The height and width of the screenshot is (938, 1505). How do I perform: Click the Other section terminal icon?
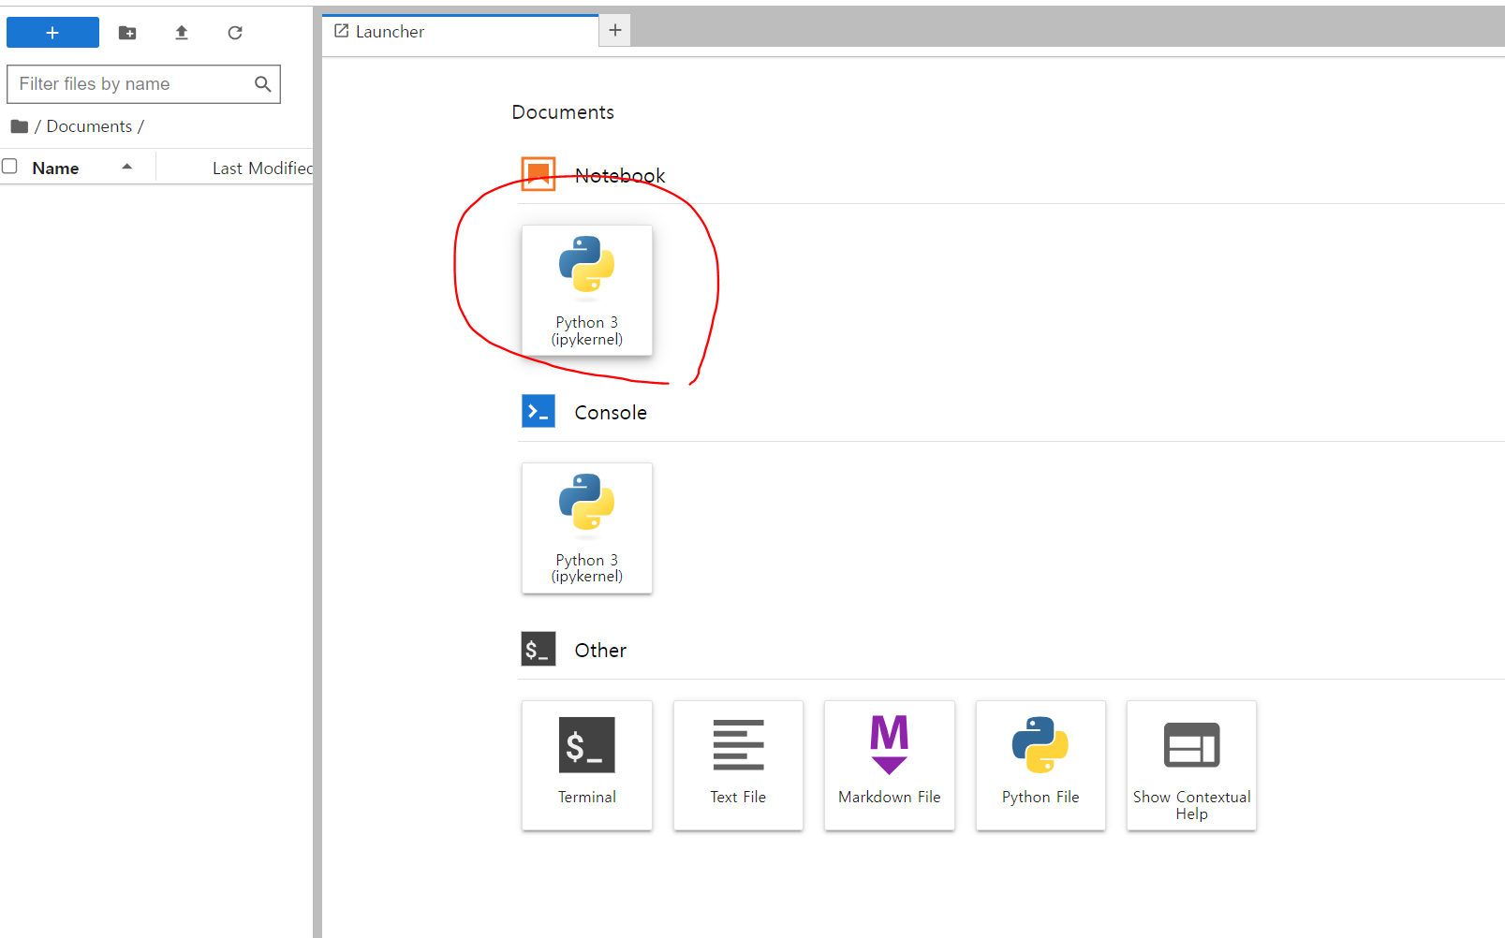[539, 649]
